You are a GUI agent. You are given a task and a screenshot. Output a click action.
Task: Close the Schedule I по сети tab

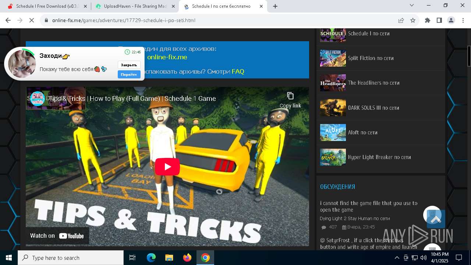pyautogui.click(x=261, y=6)
